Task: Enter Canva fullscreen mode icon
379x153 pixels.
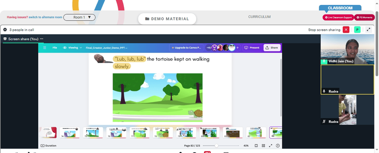Action: click(271, 145)
